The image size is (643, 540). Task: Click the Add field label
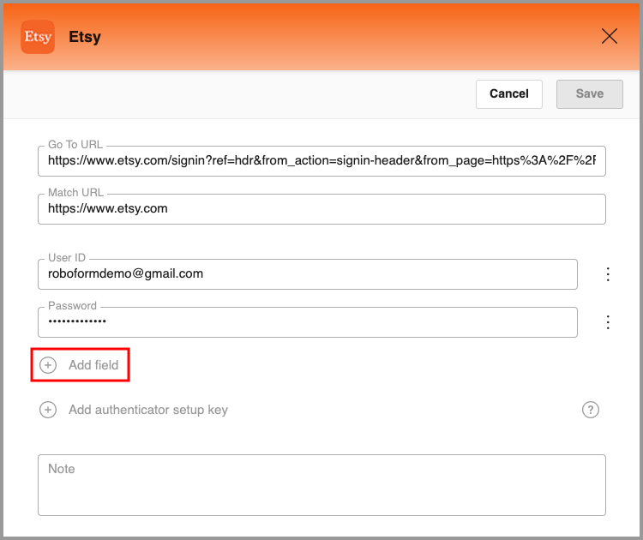(x=93, y=365)
